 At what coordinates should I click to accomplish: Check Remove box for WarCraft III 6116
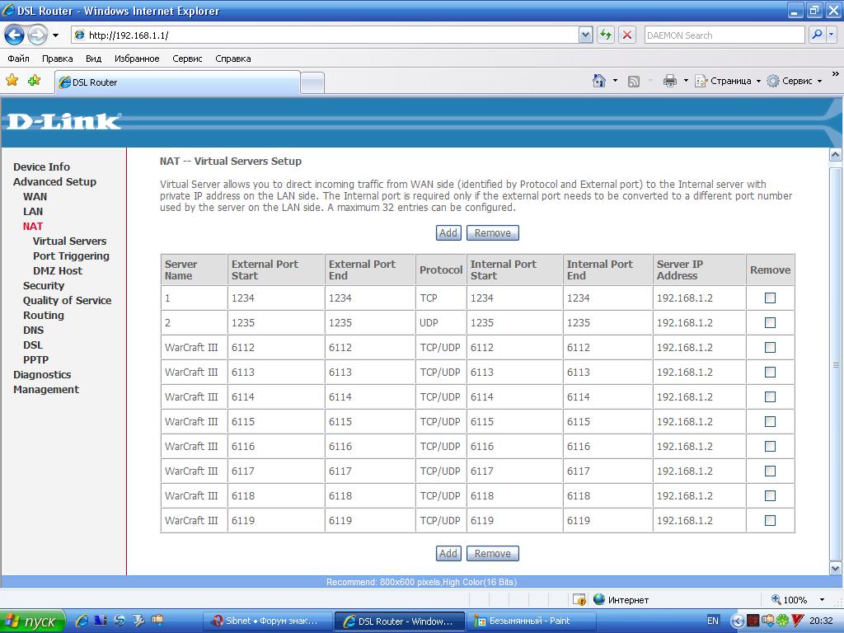pos(771,446)
